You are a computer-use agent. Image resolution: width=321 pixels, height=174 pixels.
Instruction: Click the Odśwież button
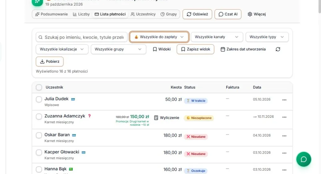[x=197, y=14]
